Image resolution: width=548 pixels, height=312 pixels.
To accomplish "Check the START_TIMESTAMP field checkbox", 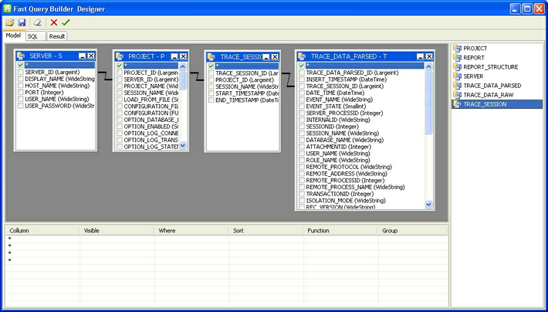I will pyautogui.click(x=211, y=93).
